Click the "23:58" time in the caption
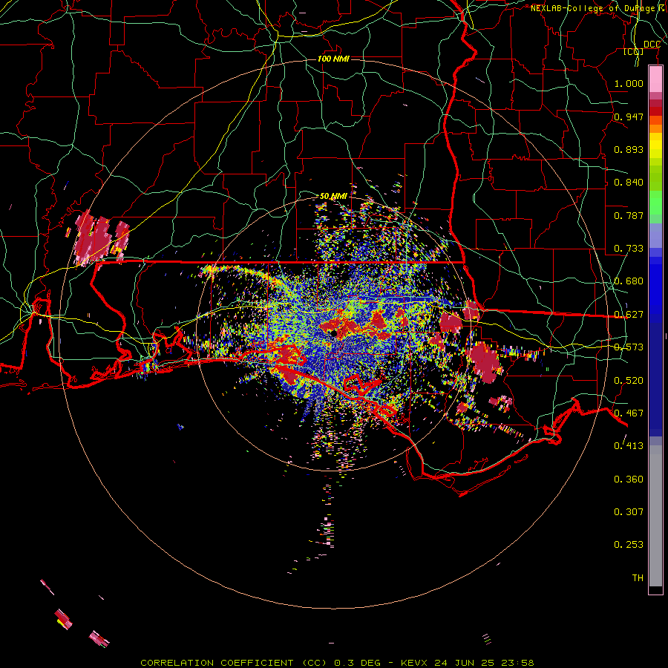The width and height of the screenshot is (668, 668). [x=517, y=663]
